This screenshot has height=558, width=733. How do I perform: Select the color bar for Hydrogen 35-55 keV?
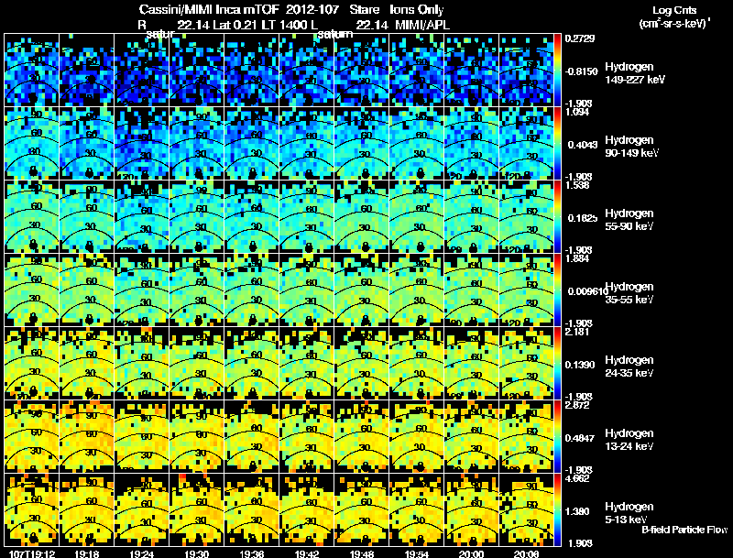click(x=557, y=290)
